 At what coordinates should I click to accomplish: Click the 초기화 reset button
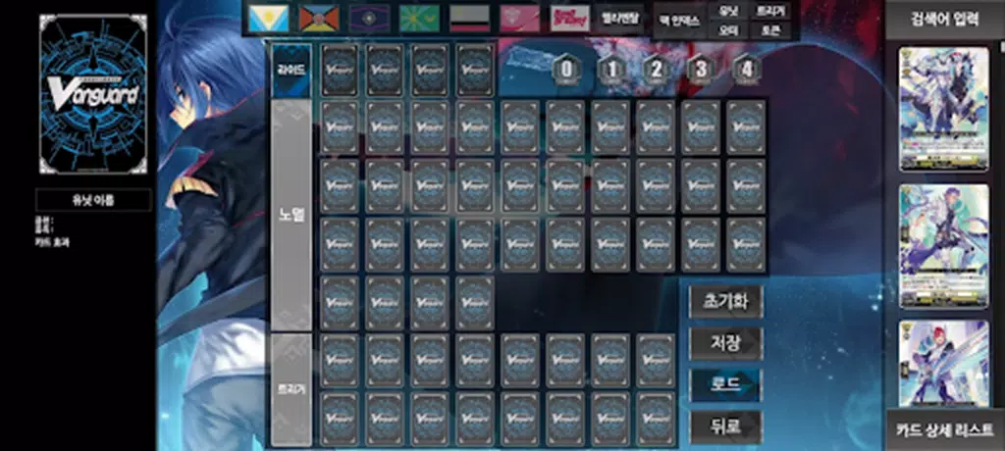(x=725, y=302)
